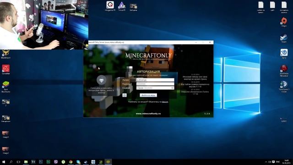The height and width of the screenshot is (165, 293).
Task: Open the Uplay desktop shortcut
Action: click(284, 54)
